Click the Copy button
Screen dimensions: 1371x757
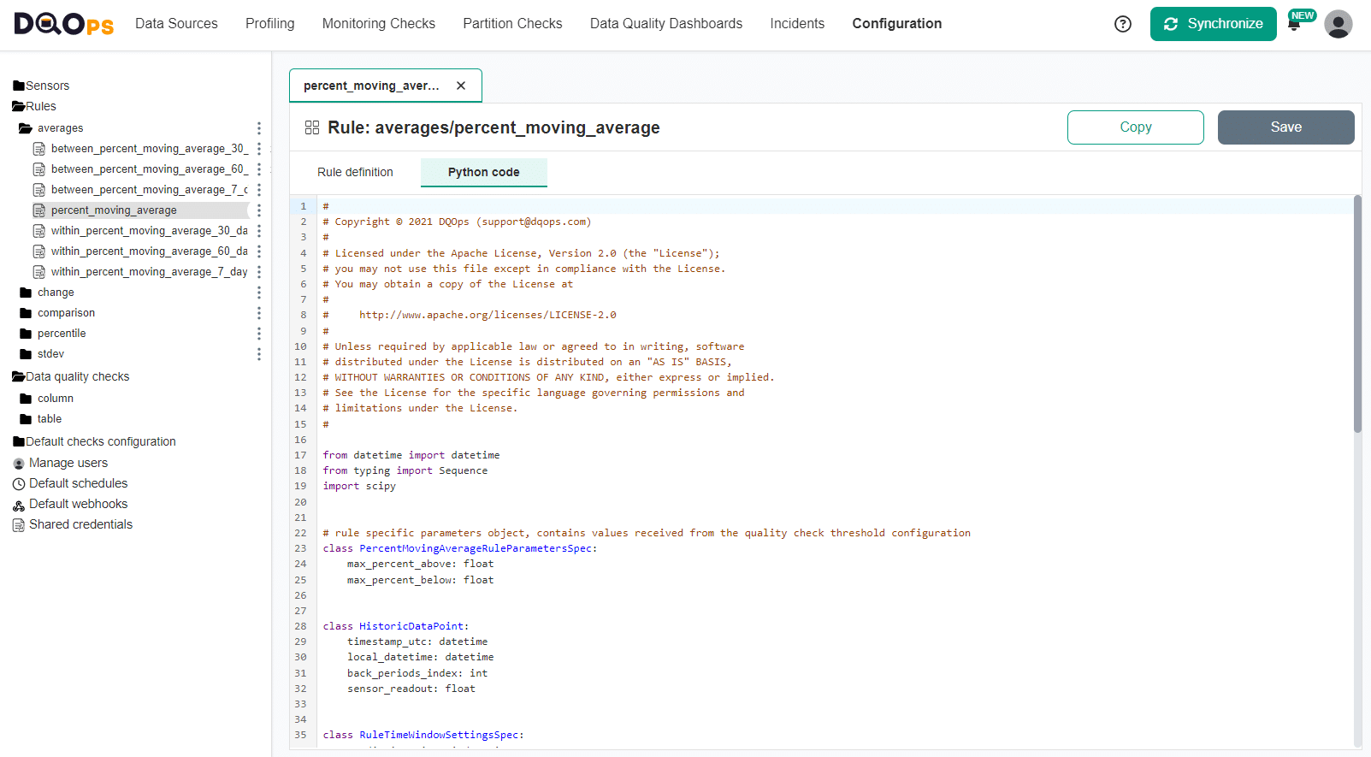[x=1135, y=127]
